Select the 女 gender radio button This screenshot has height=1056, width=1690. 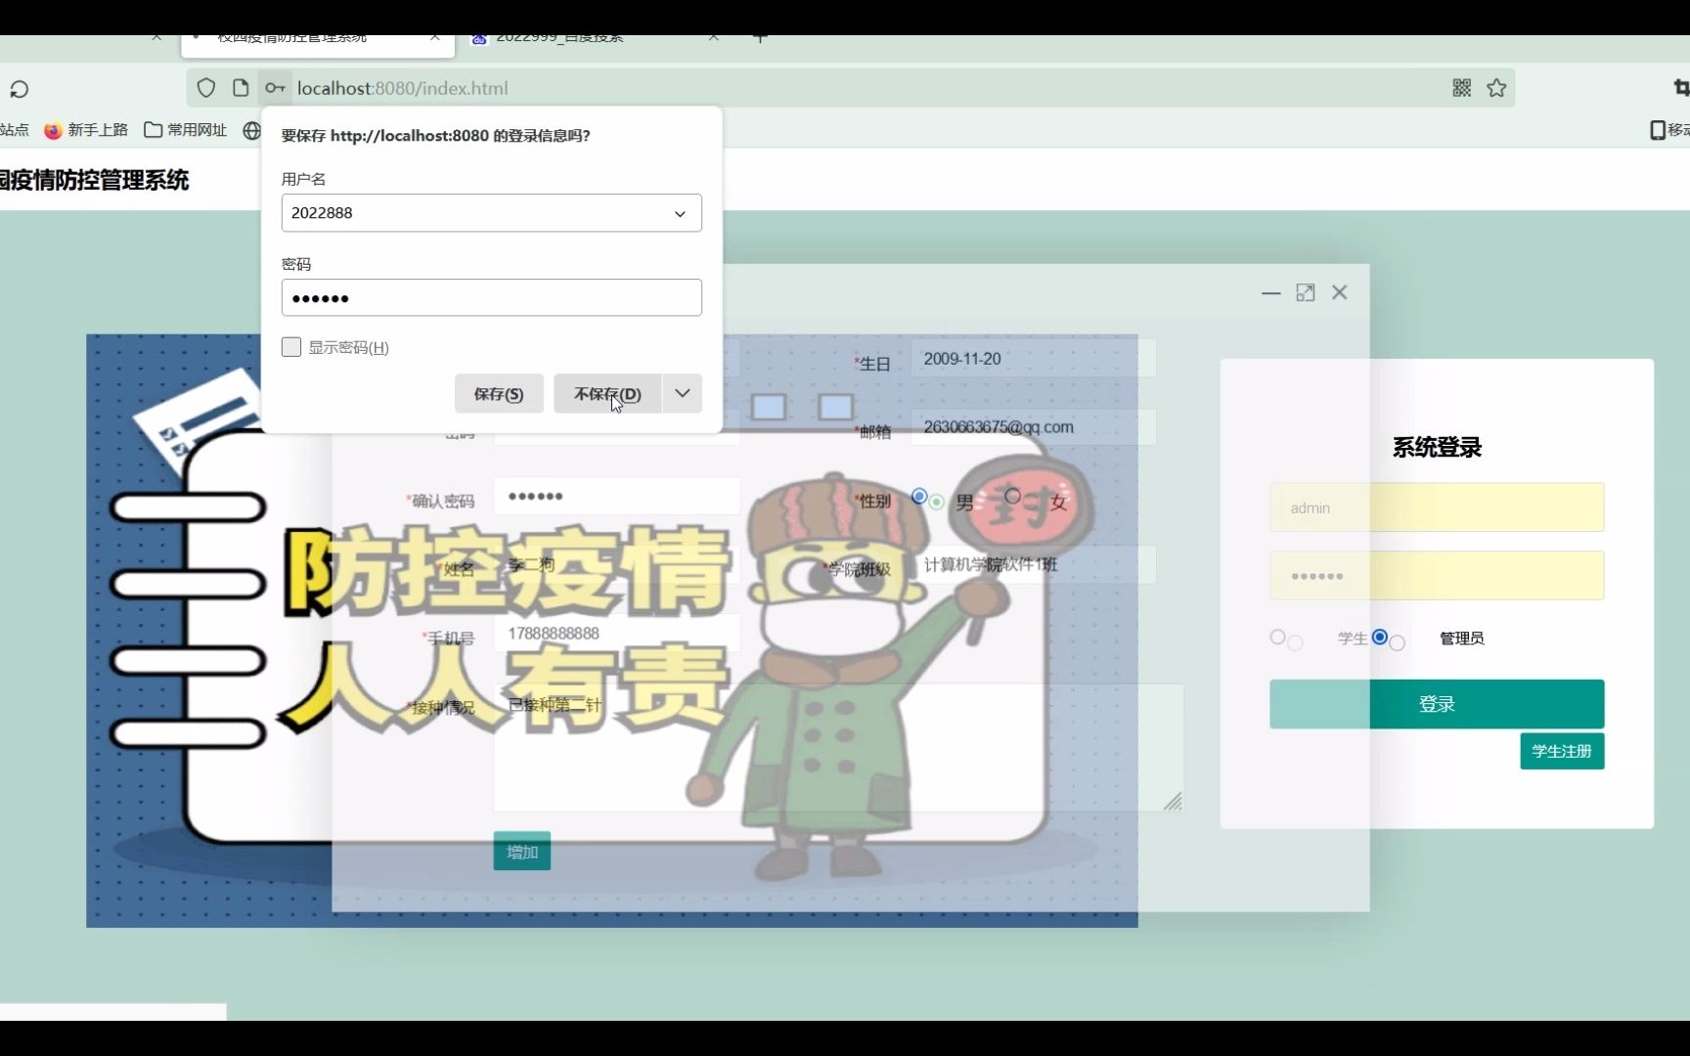coord(1012,497)
